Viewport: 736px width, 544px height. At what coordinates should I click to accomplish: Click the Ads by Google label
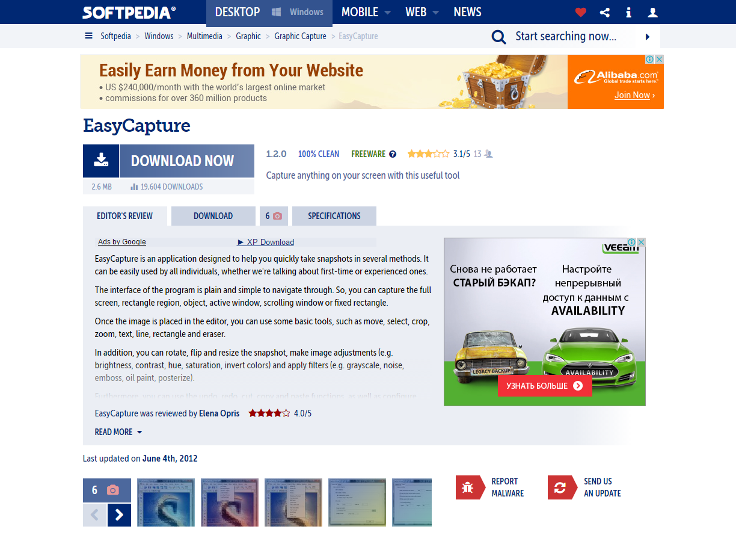pyautogui.click(x=122, y=242)
